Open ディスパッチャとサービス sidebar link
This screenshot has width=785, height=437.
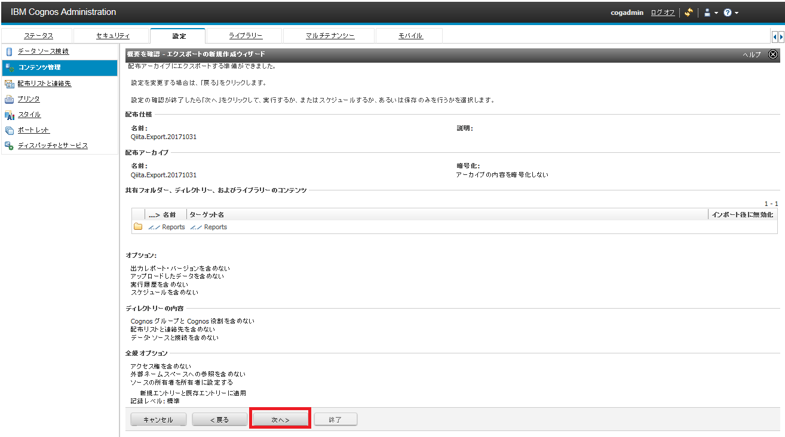click(x=53, y=146)
